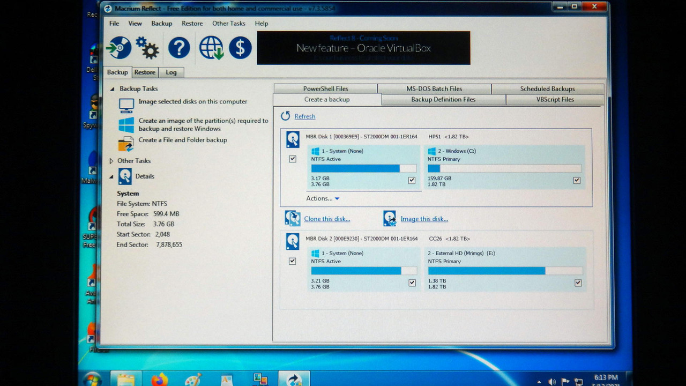
Task: Click the Macrium Reflect title bar icon
Action: point(108,8)
